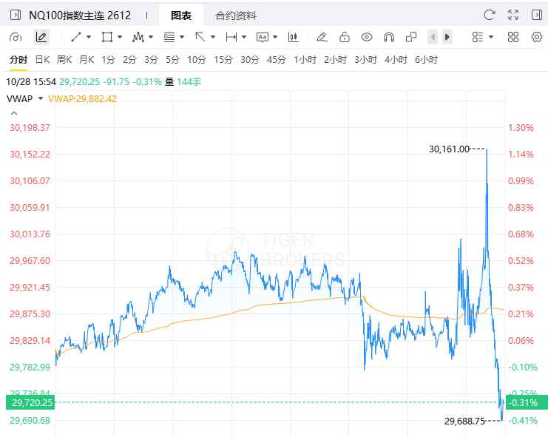Screen dimensions: 548x437
Task: Switch to 合约资料 tab
Action: pos(236,16)
